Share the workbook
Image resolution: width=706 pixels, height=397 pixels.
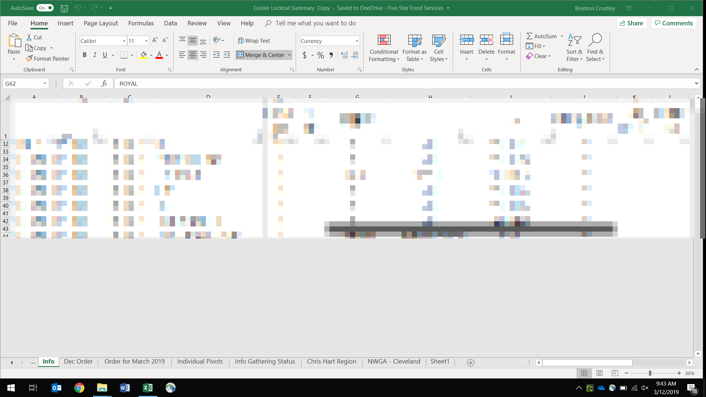pos(631,23)
